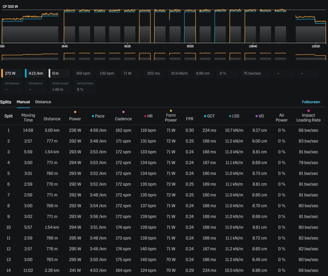Viewport: 328px width, 276px height.
Task: Click the green dot beside LSS header
Action: pos(230,116)
